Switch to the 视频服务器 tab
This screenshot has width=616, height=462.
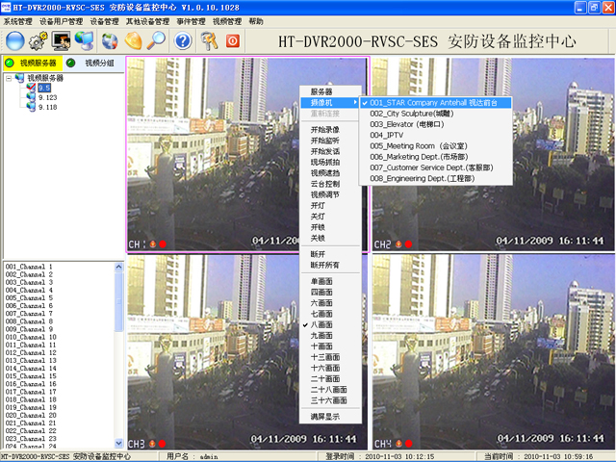pyautogui.click(x=33, y=63)
